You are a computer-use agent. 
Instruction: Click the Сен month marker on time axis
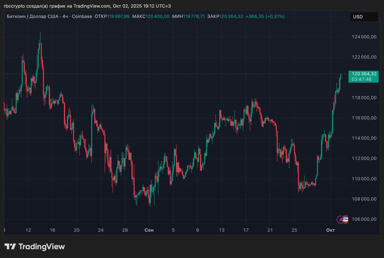click(149, 230)
